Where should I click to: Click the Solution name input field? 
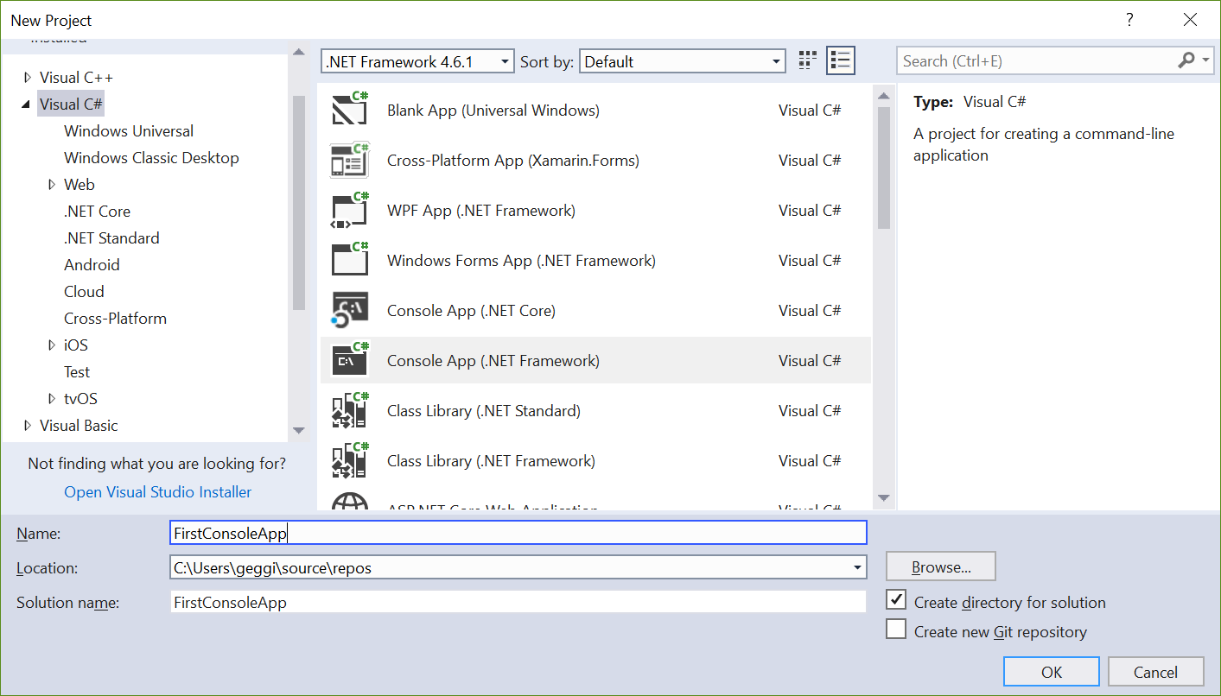click(x=518, y=602)
